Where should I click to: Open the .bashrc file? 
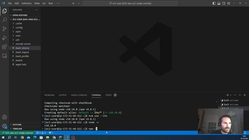25,60
